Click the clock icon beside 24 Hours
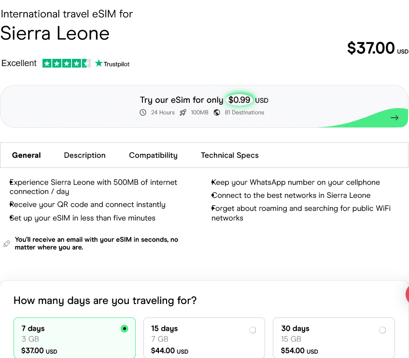Image resolution: width=409 pixels, height=358 pixels. (143, 112)
